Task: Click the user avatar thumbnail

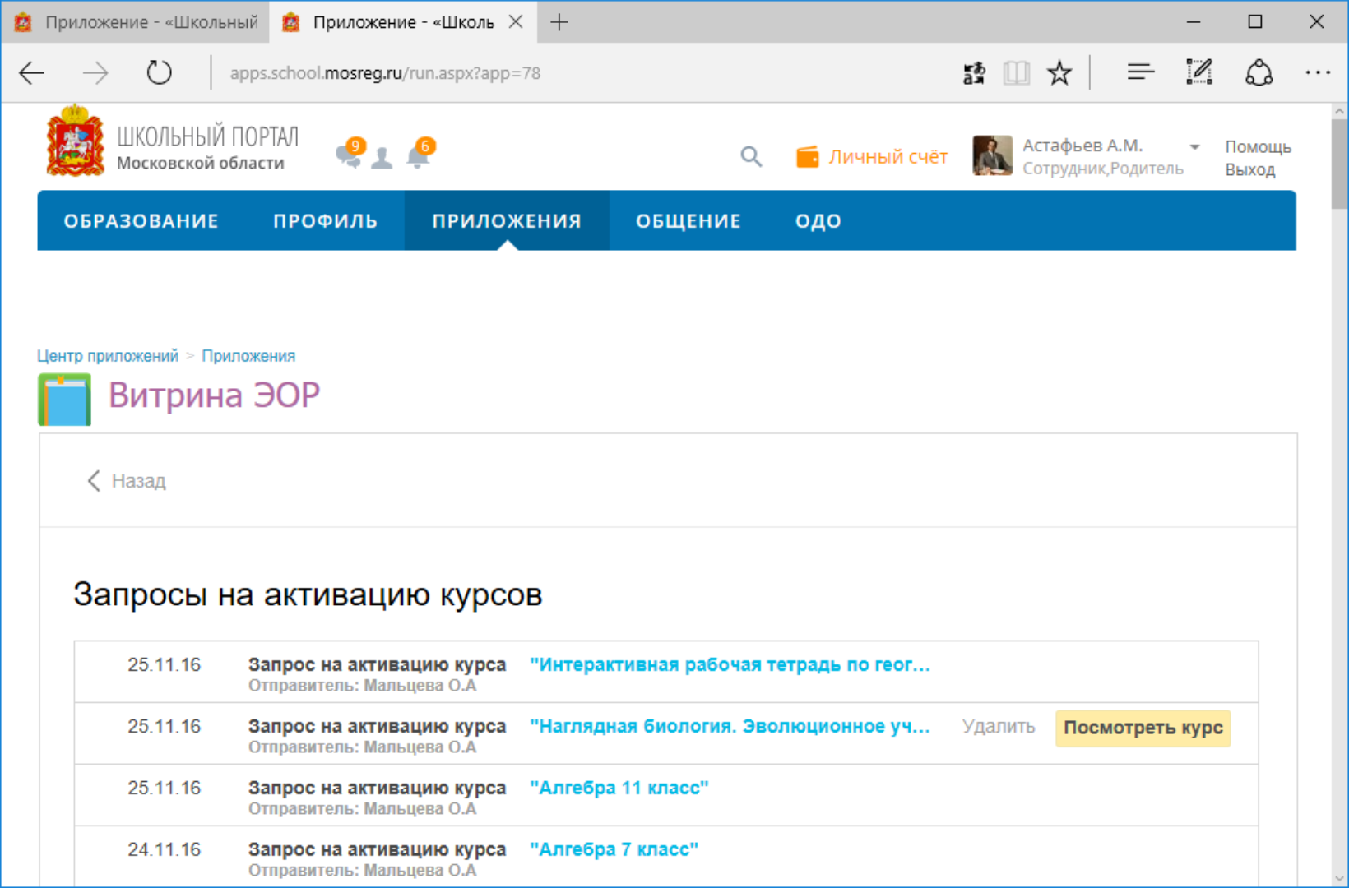Action: [993, 155]
